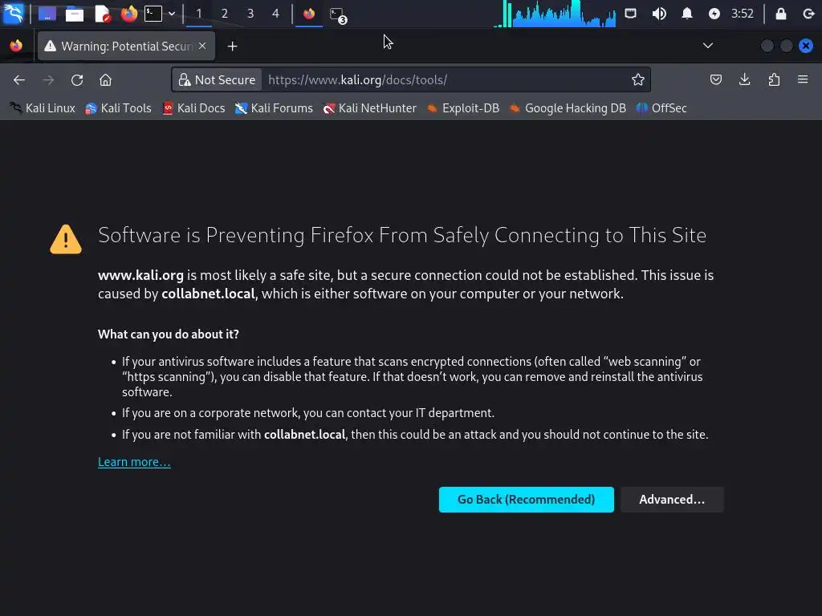Launch file manager from panel
Screen dimensions: 822x616
point(75,14)
